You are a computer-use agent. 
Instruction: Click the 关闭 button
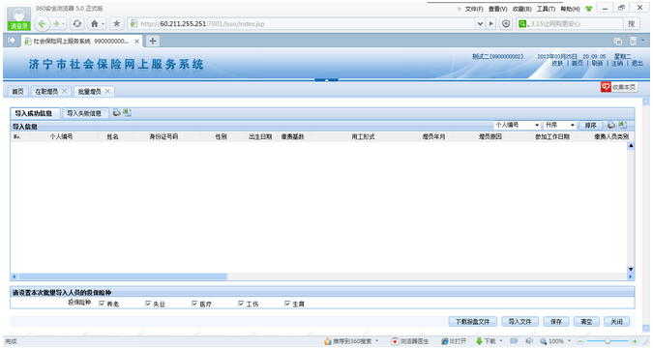click(x=617, y=321)
